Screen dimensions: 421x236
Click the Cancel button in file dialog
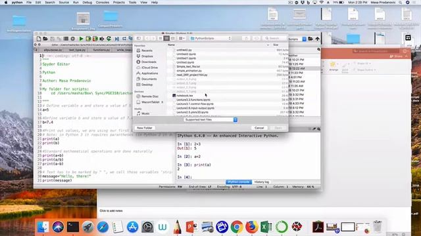coord(259,128)
